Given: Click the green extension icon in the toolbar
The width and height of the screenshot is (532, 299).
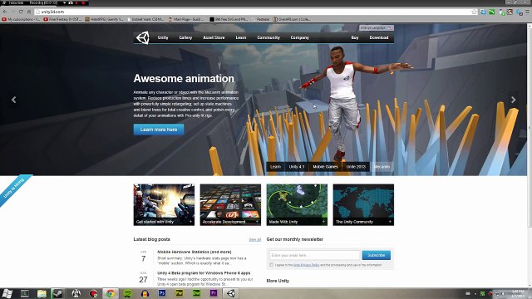Looking at the screenshot, I should [x=492, y=12].
